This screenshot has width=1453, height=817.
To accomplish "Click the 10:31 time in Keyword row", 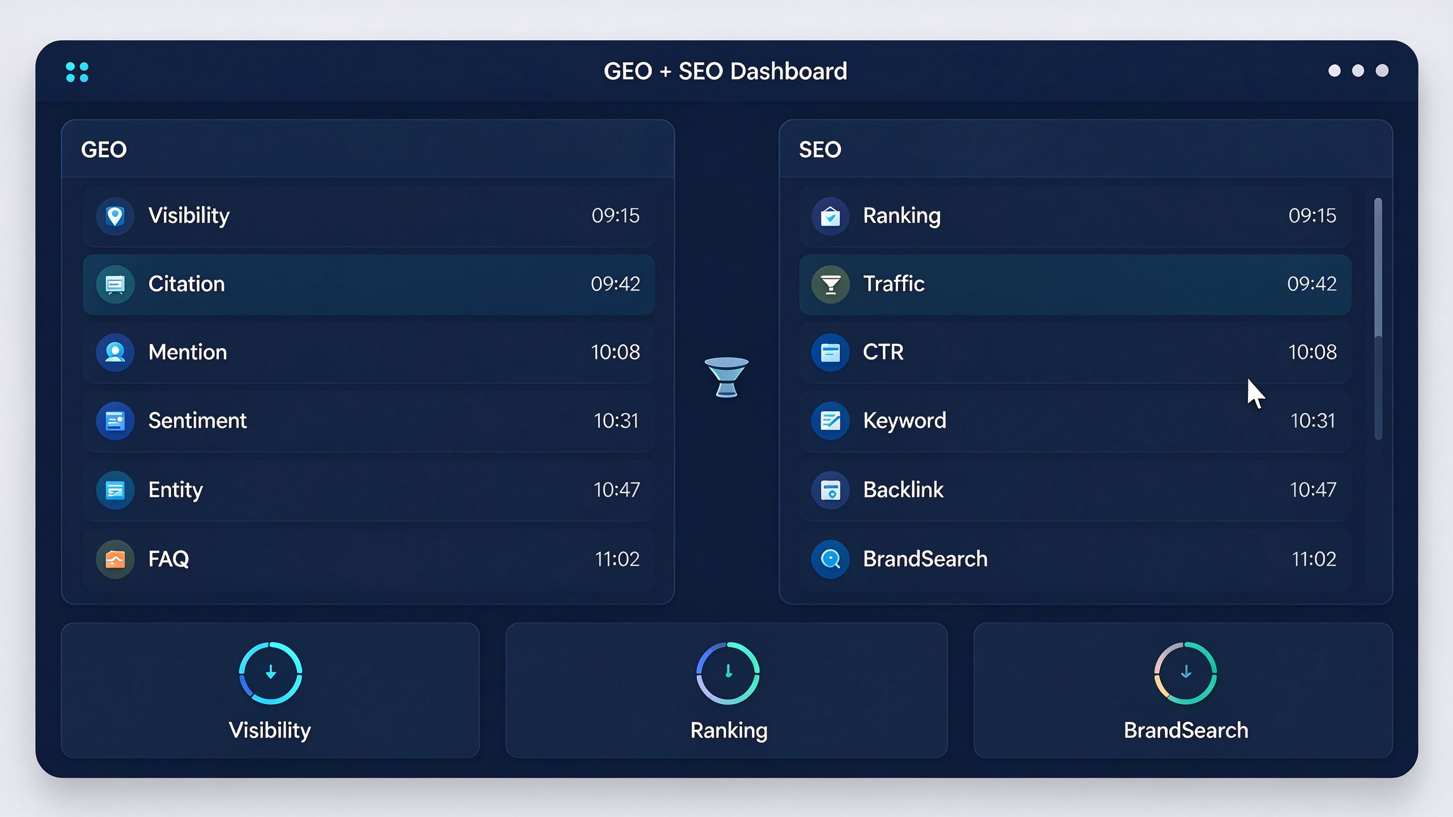I will pyautogui.click(x=1313, y=421).
